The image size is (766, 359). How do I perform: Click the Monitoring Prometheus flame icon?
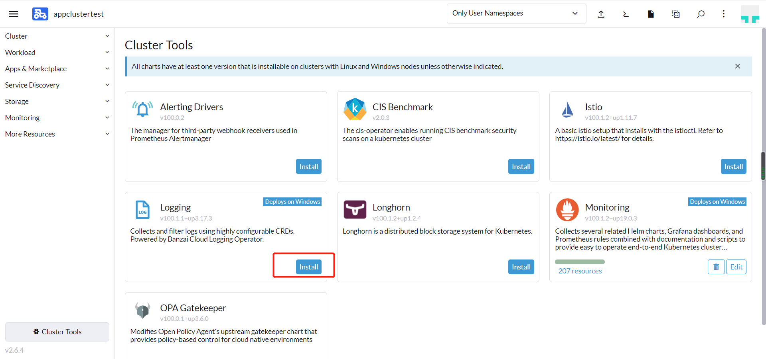click(x=567, y=210)
